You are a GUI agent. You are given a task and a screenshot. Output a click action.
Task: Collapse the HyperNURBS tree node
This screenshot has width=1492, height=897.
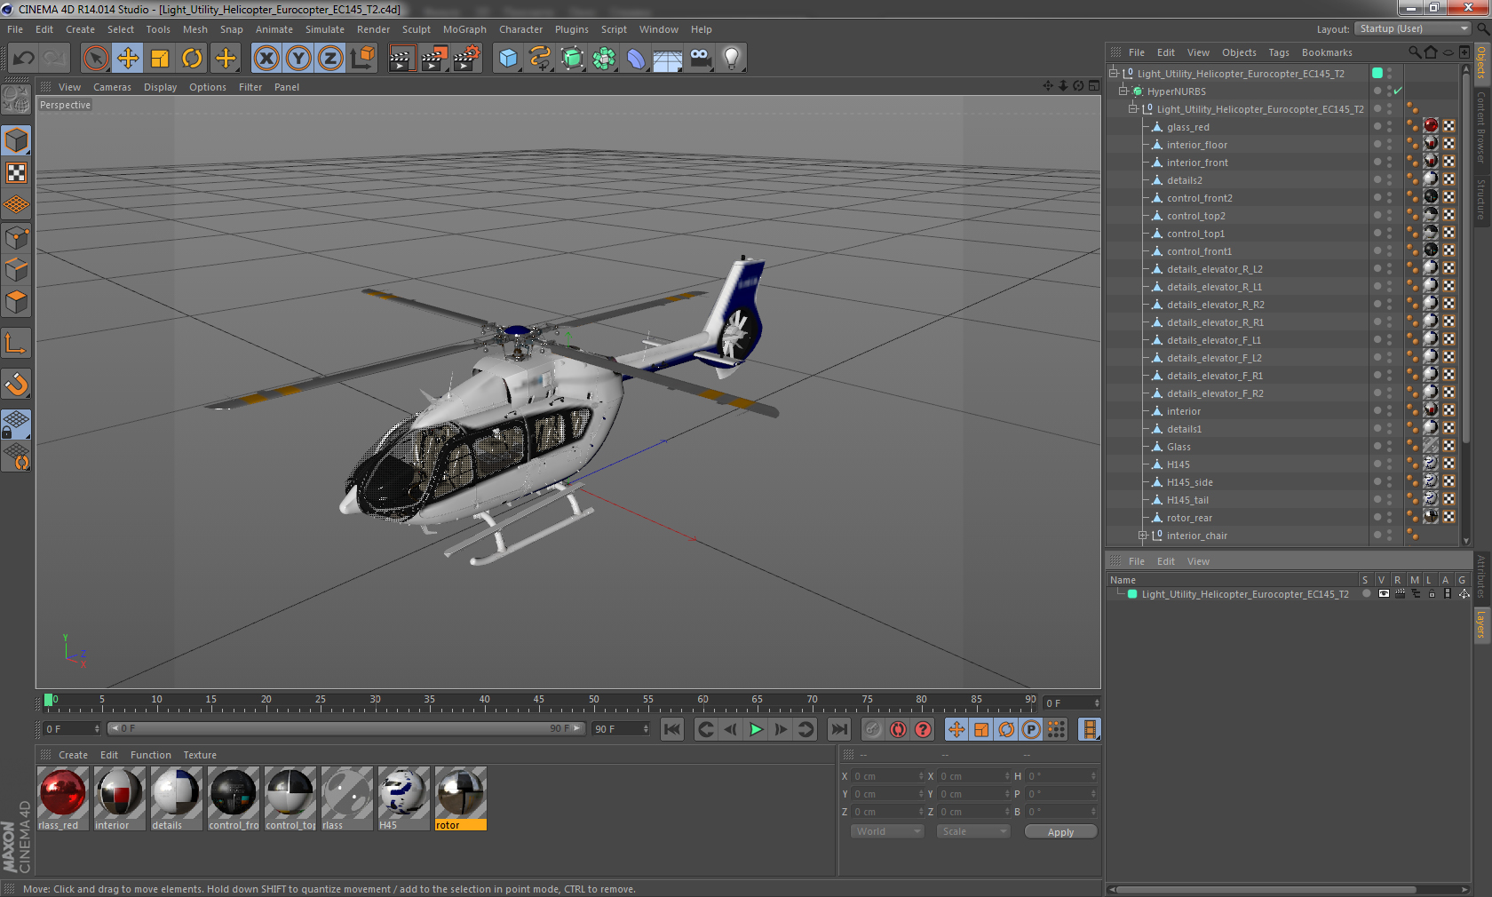pyautogui.click(x=1123, y=91)
